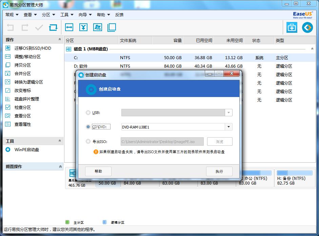Viewport: 319px width, 236px height.
Task: Click the blue 逻辑分区 legend swatch
Action: click(x=104, y=222)
